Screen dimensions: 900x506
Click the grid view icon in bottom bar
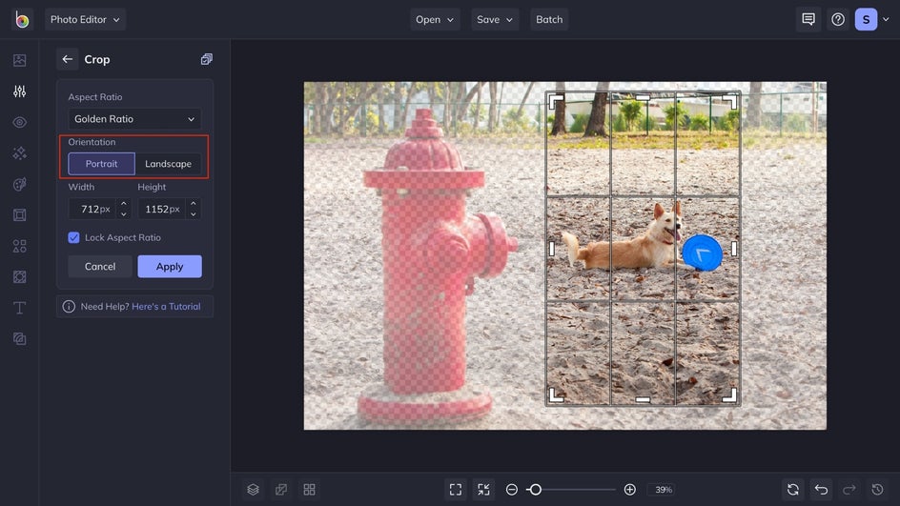coord(309,490)
